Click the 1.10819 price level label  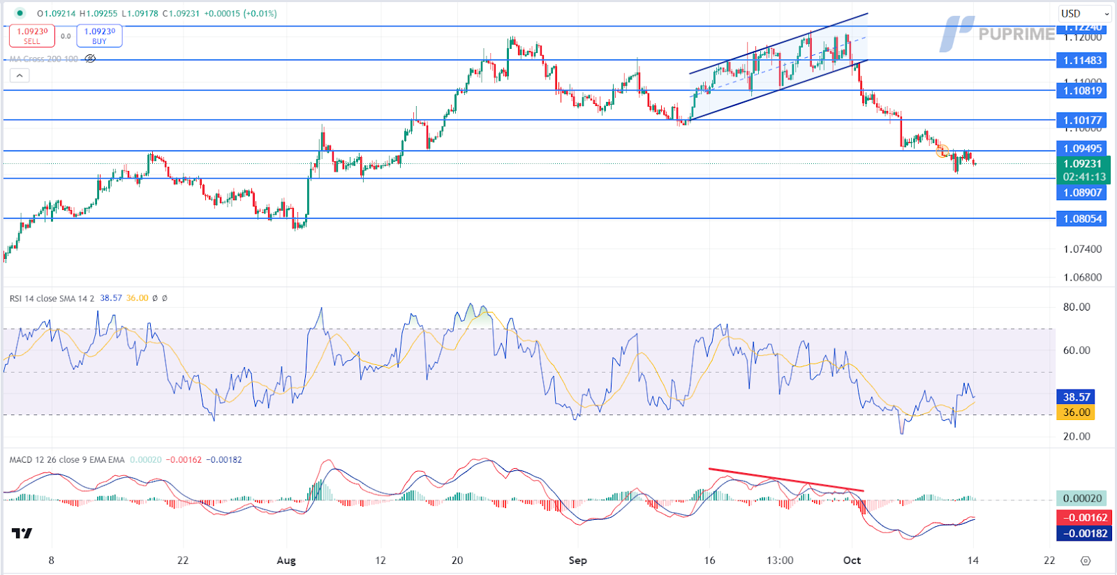(x=1082, y=91)
